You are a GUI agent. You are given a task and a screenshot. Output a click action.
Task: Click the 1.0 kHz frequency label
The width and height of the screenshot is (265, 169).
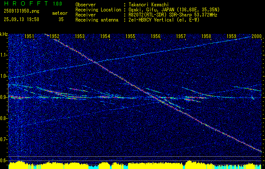point(3,76)
